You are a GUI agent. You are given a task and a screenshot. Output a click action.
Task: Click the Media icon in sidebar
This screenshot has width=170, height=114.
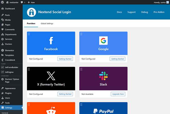(3, 20)
